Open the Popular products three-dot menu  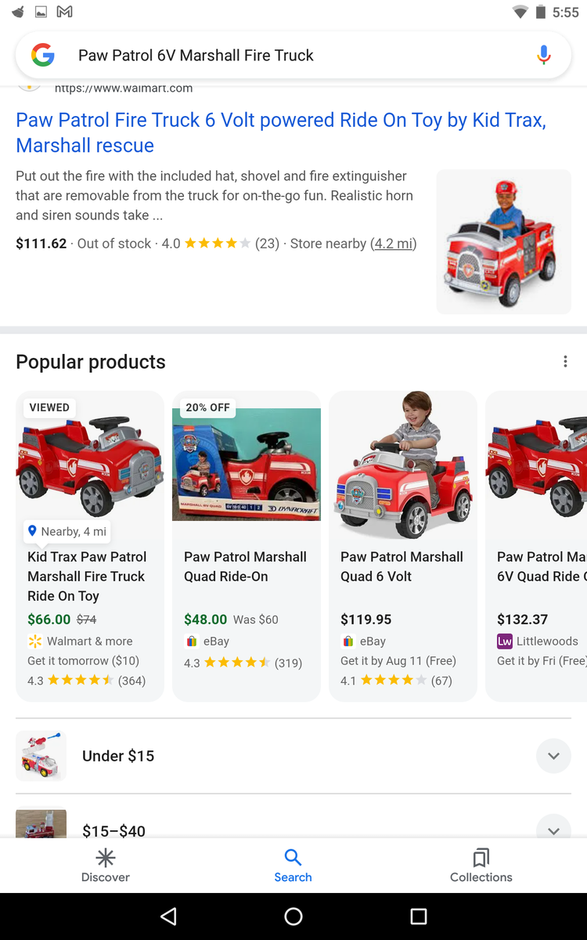565,362
